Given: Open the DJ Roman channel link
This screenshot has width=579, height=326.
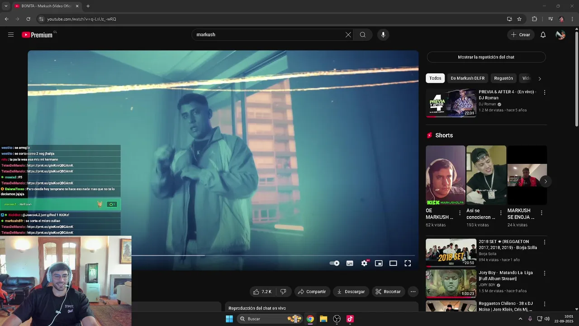Looking at the screenshot, I should click(x=487, y=104).
